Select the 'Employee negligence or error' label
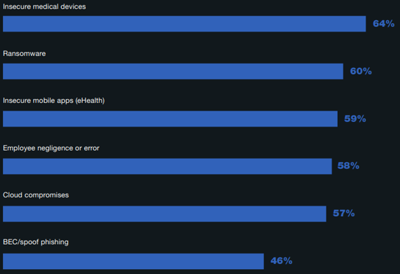 pos(51,148)
